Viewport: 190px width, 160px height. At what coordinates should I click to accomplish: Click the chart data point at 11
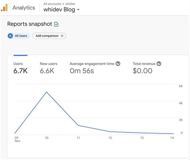point(78,126)
